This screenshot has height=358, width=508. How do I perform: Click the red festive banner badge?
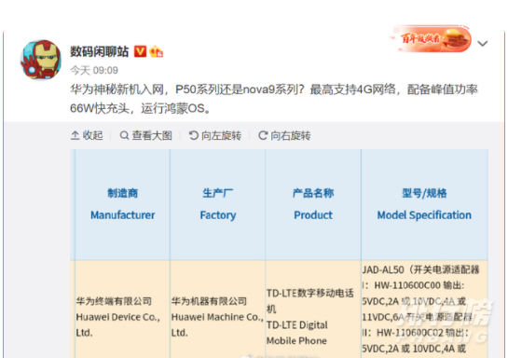point(431,39)
